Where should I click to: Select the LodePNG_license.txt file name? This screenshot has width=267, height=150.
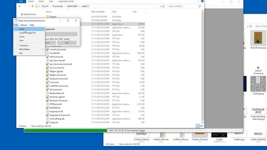click(x=59, y=86)
